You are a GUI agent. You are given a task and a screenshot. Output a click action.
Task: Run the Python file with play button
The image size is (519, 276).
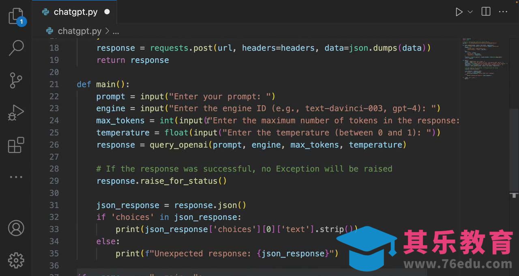459,12
